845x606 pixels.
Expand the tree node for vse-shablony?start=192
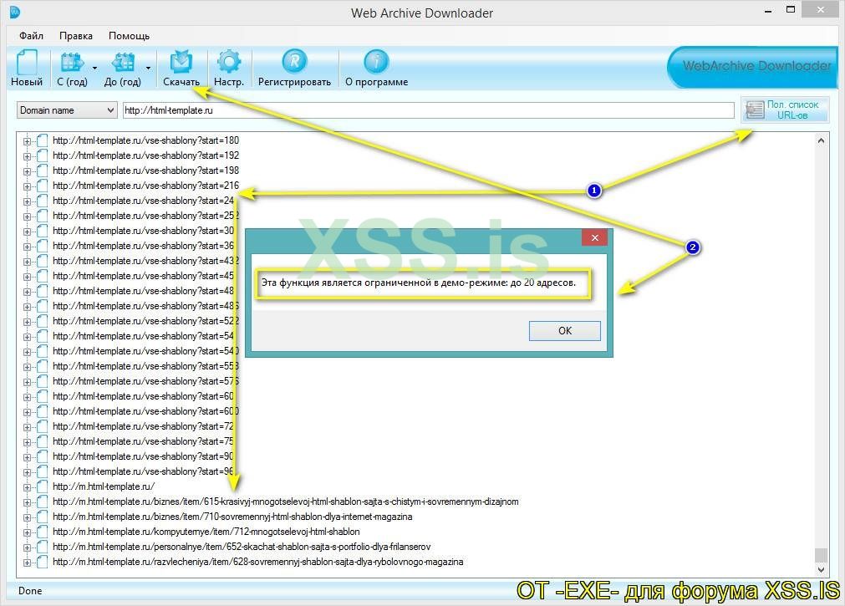pos(25,155)
